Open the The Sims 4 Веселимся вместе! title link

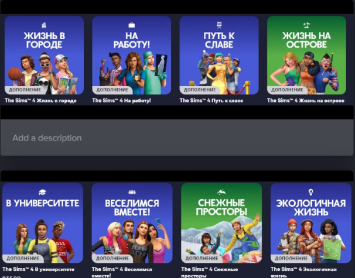tap(123, 269)
